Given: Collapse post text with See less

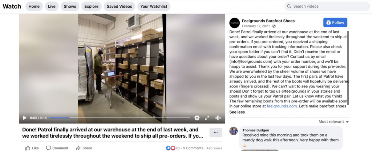Looking at the screenshot, I should point(237,112).
